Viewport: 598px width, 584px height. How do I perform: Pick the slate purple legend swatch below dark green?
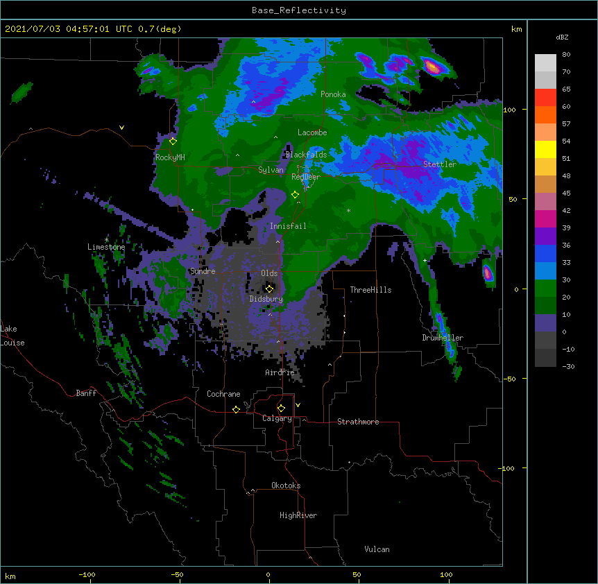click(x=545, y=323)
